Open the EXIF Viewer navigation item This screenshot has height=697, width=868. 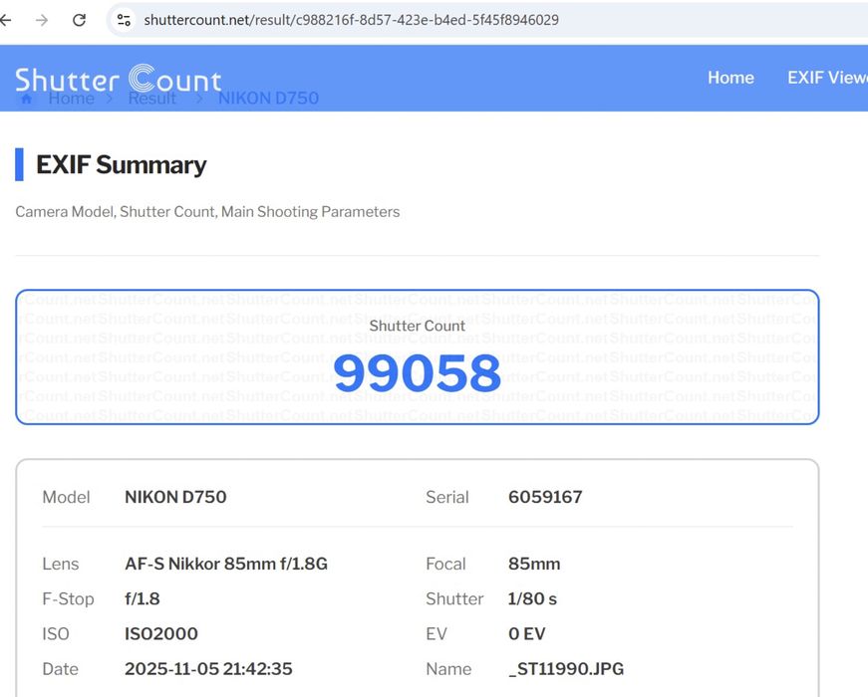pyautogui.click(x=827, y=78)
